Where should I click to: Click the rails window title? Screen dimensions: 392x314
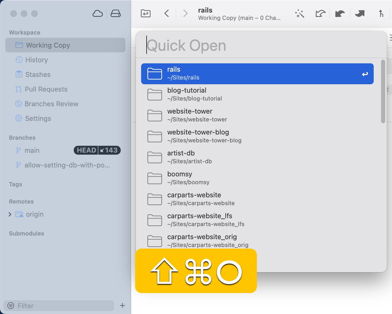pyautogui.click(x=205, y=10)
